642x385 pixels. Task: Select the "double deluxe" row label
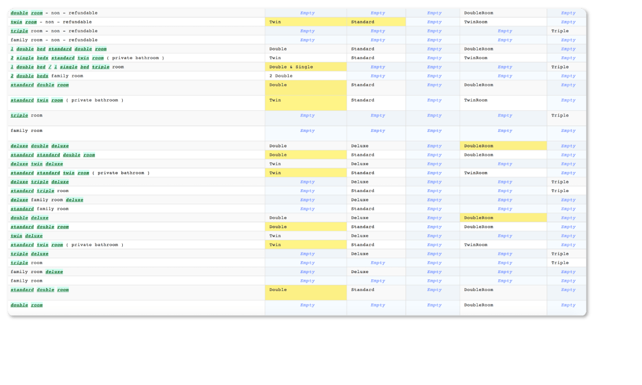[30, 218]
